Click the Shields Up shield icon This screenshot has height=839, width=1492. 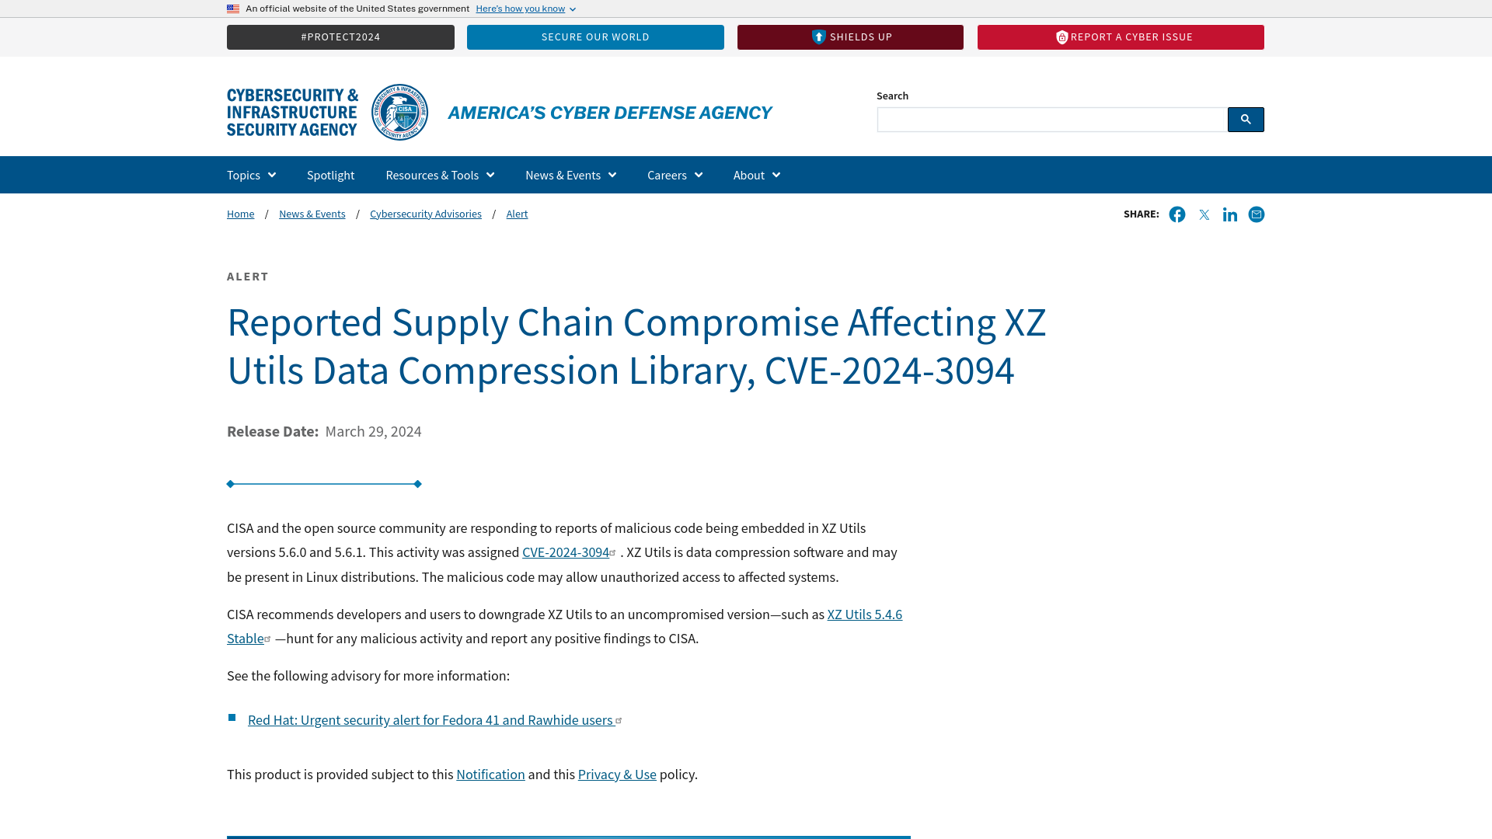(817, 37)
